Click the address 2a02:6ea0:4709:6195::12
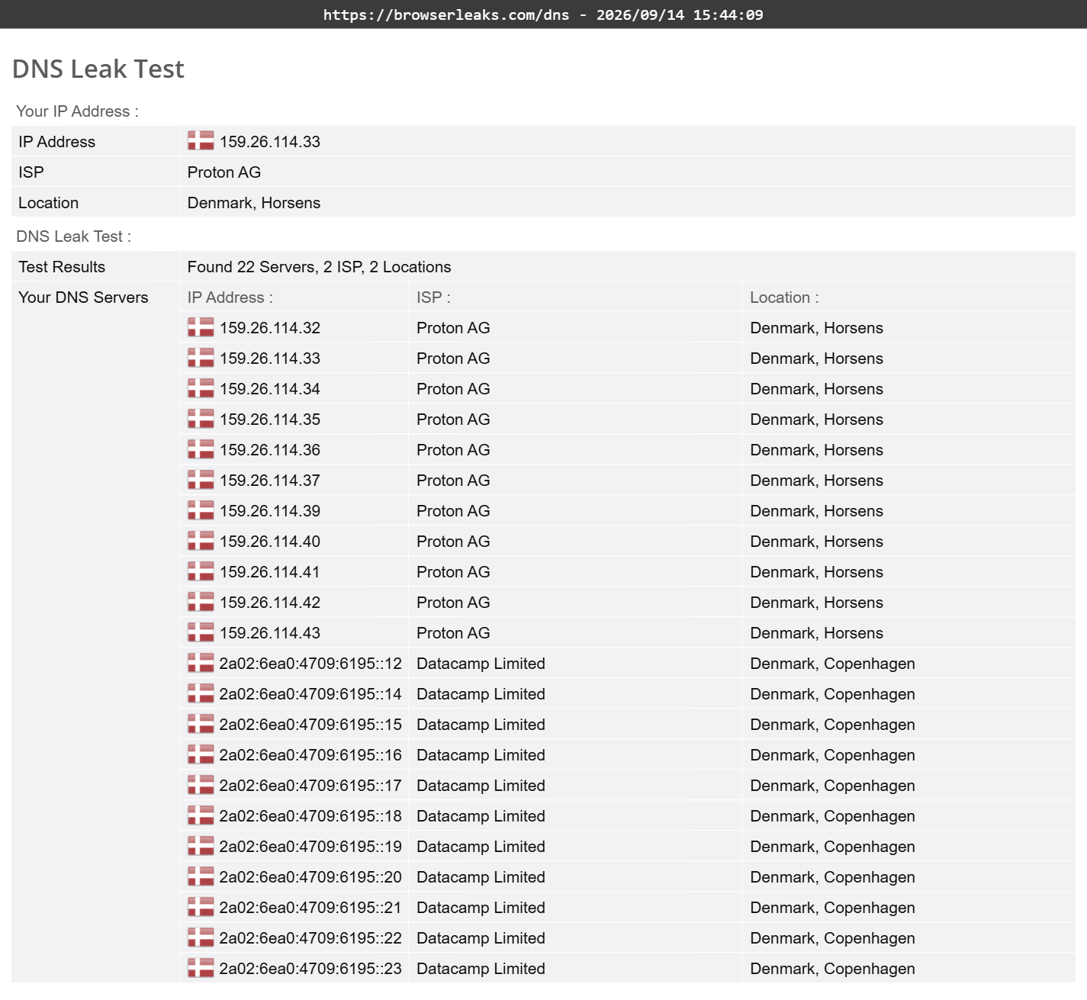The width and height of the screenshot is (1087, 1000). 310,664
